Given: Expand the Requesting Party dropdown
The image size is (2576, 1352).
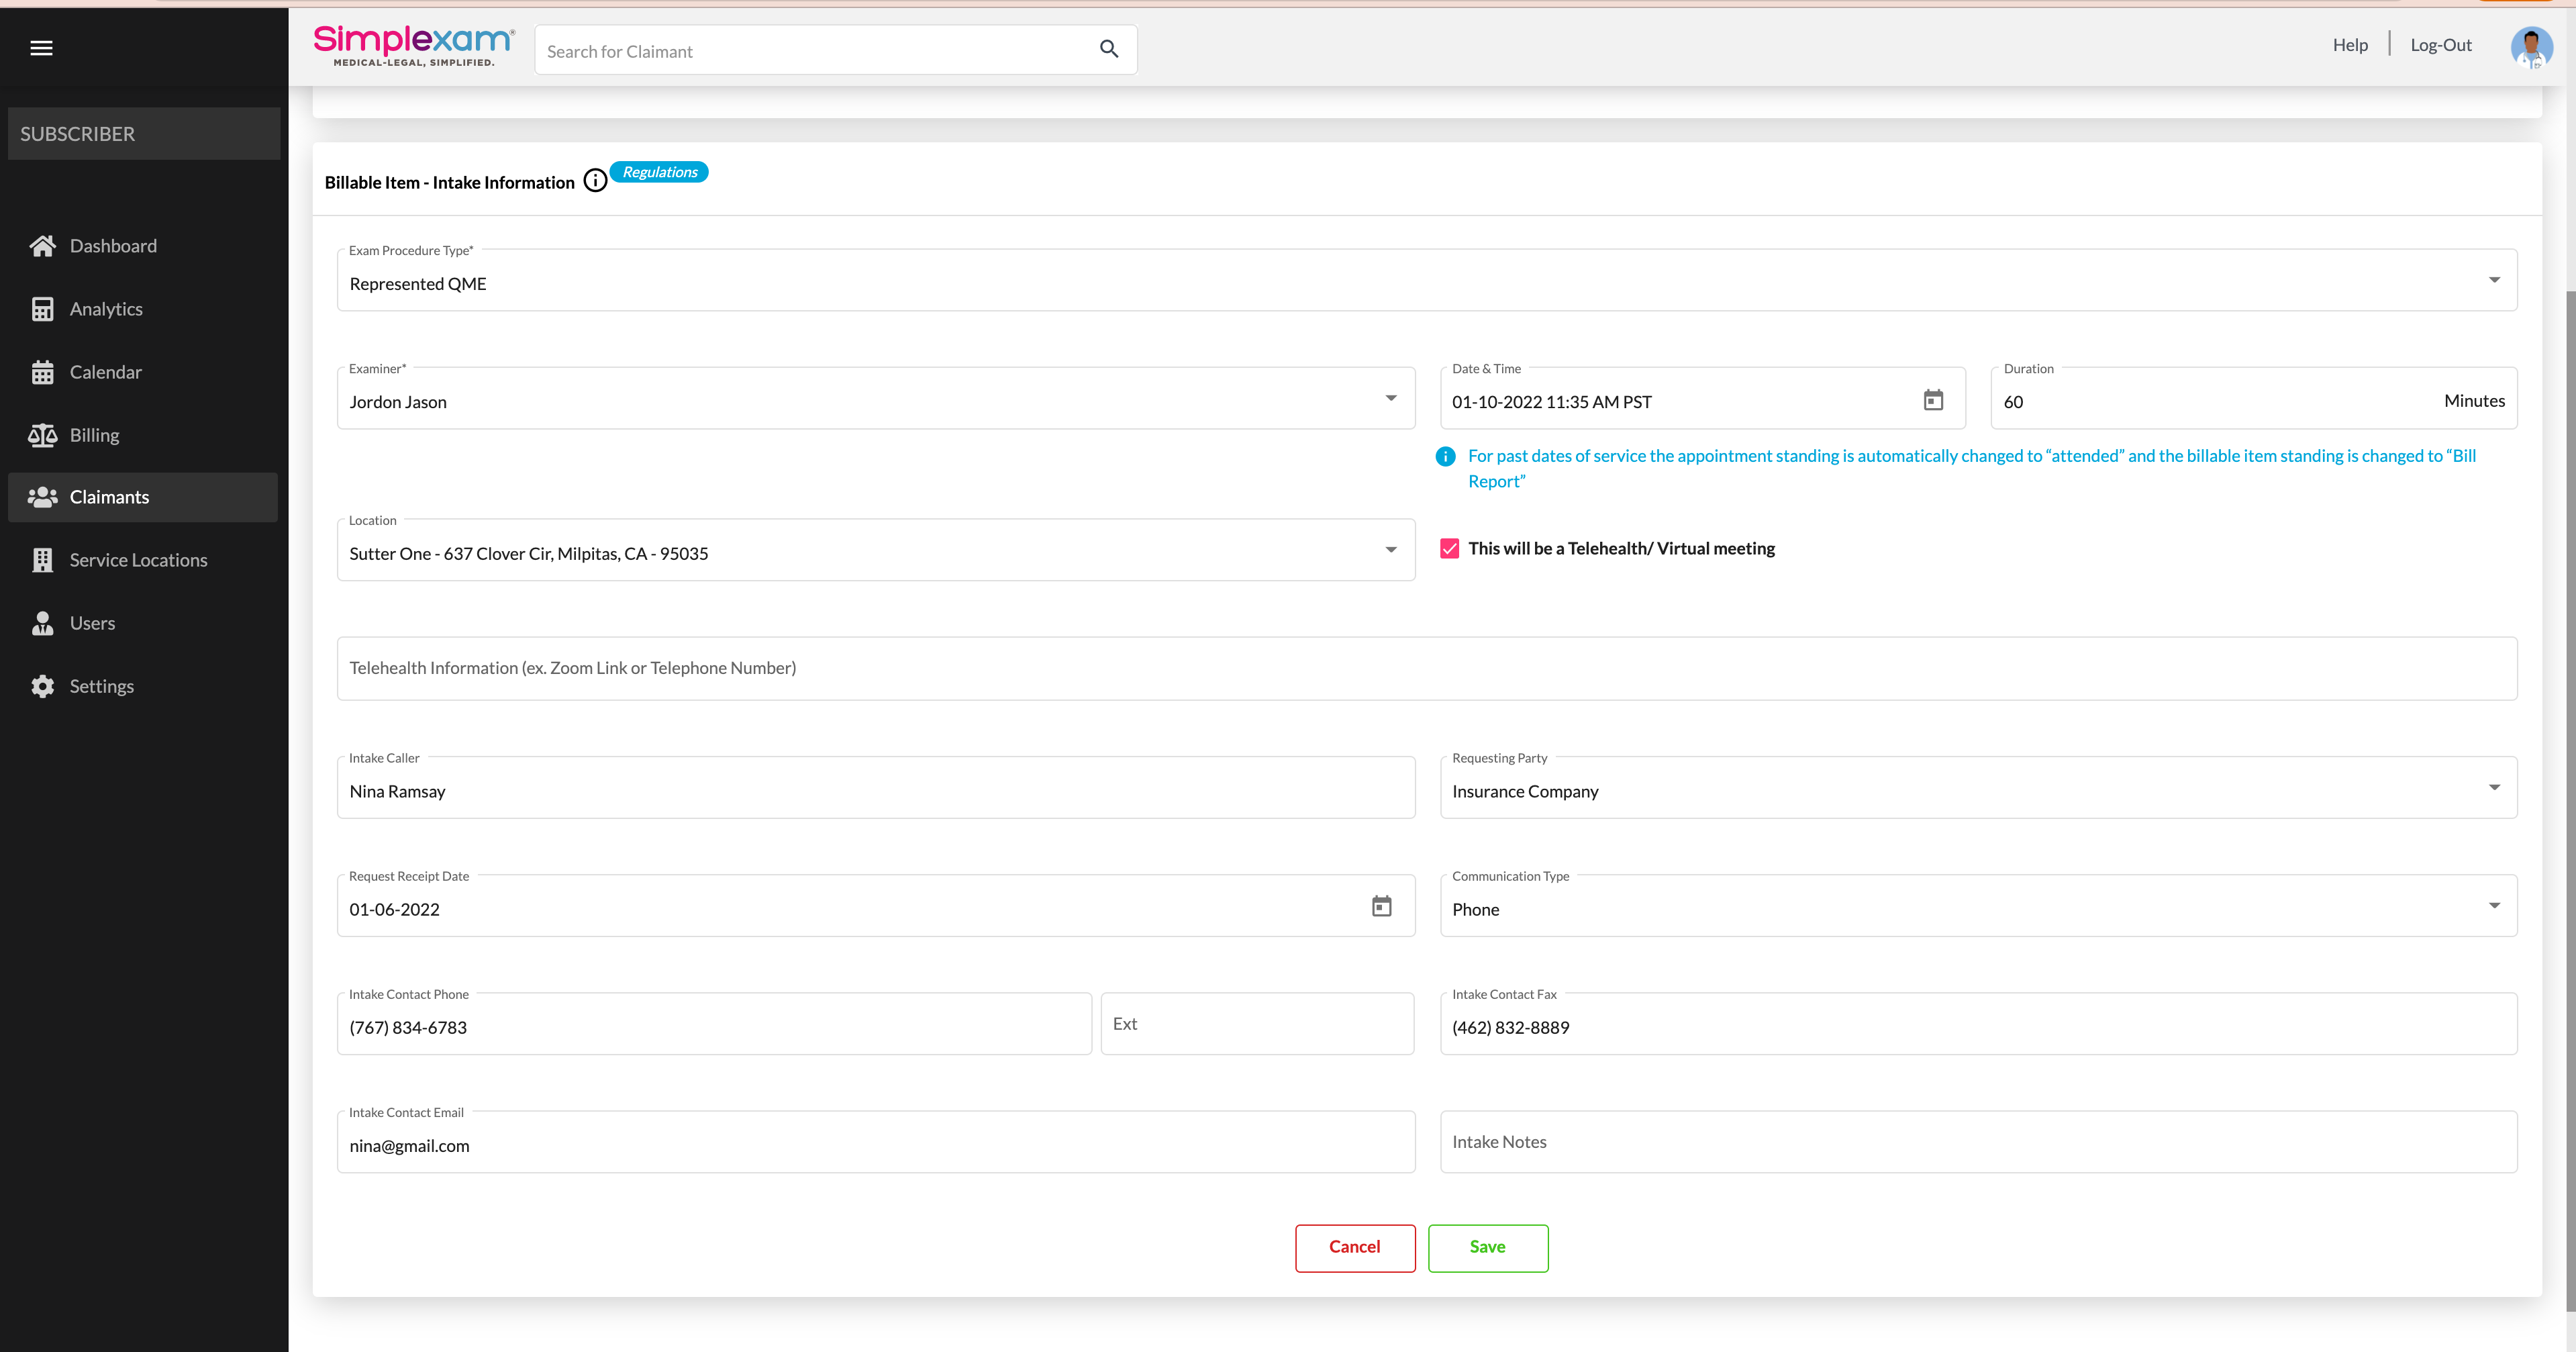Looking at the screenshot, I should (2493, 788).
